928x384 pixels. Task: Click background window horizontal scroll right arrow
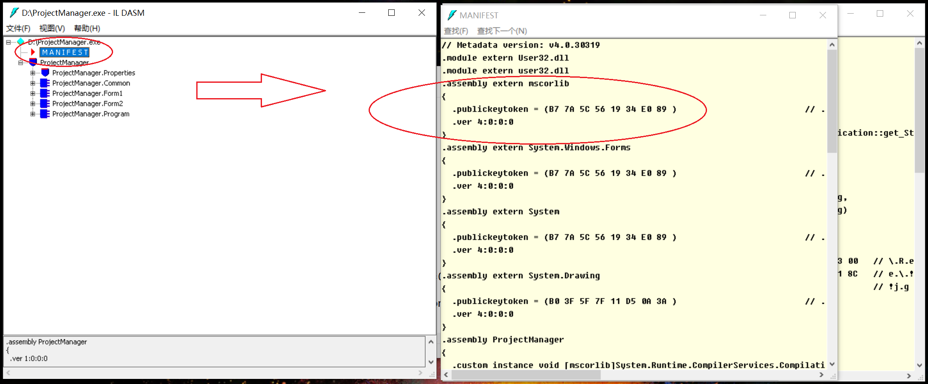pyautogui.click(x=909, y=376)
